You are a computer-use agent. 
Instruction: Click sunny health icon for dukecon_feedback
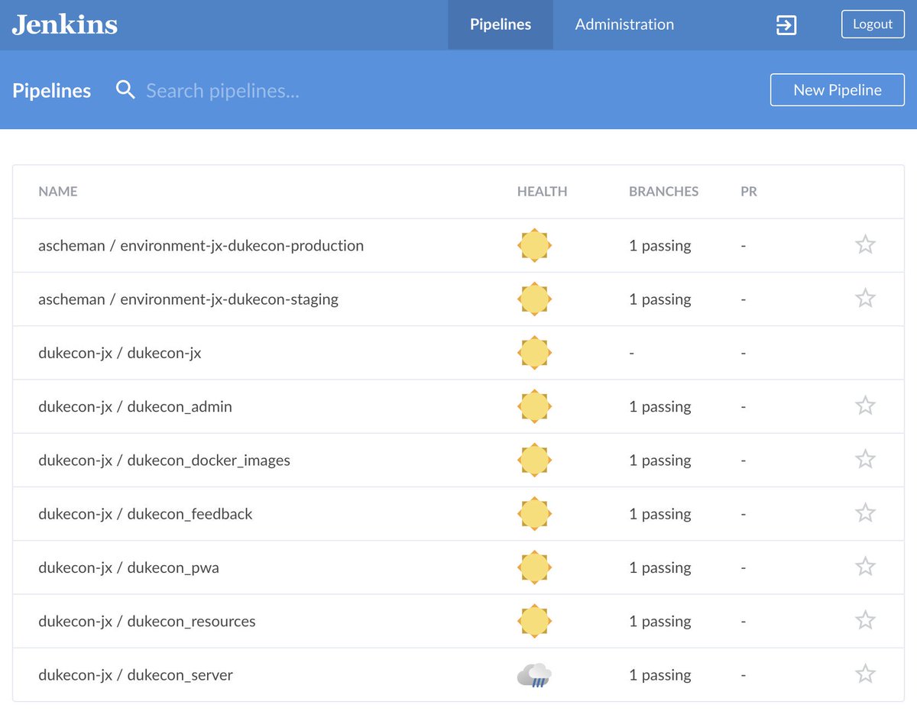534,514
